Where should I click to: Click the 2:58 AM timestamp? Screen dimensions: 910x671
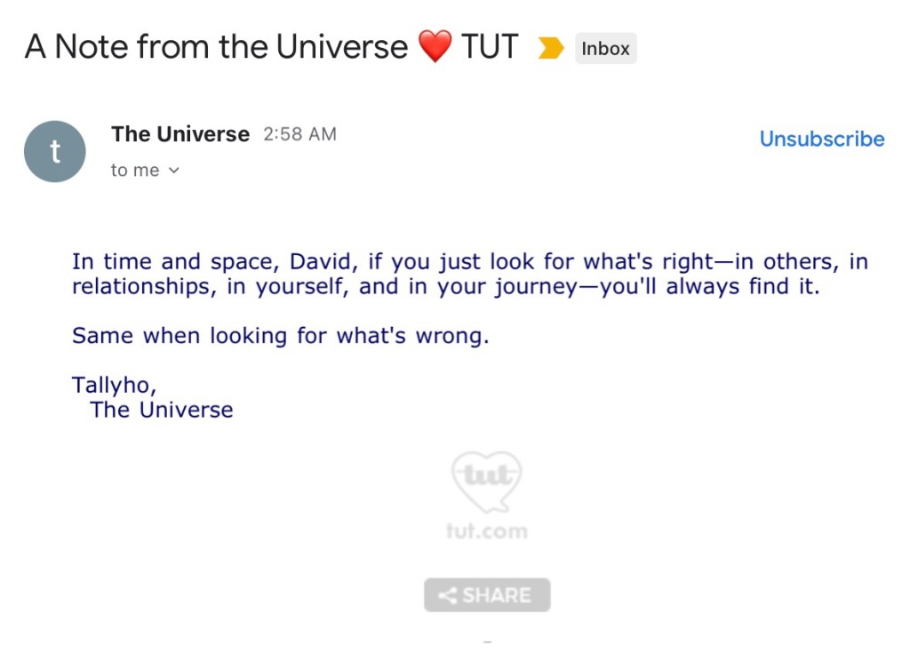[299, 134]
